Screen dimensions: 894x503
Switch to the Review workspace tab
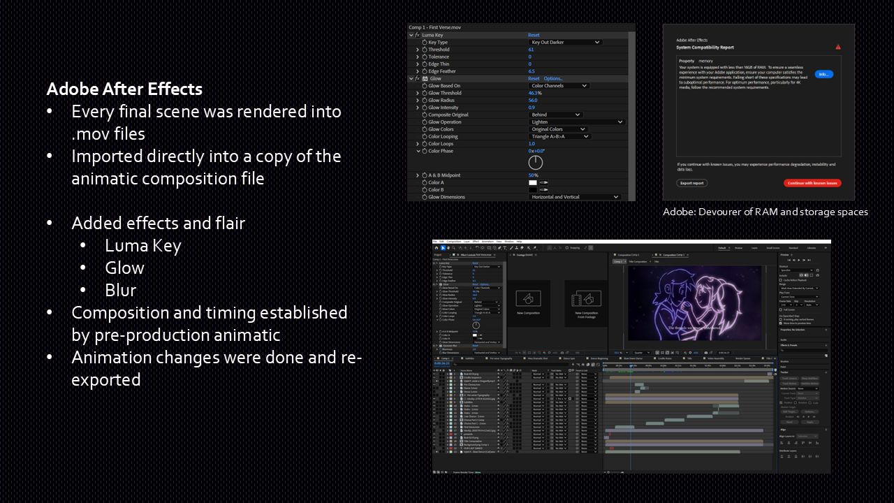click(738, 247)
